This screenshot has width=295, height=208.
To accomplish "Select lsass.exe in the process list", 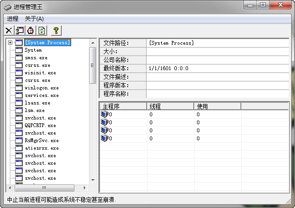I will coord(37,103).
